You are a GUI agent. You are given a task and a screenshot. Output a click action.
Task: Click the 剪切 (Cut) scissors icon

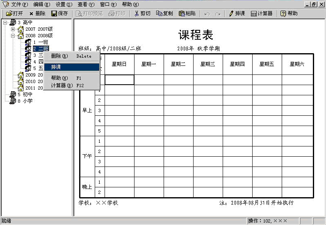137,13
